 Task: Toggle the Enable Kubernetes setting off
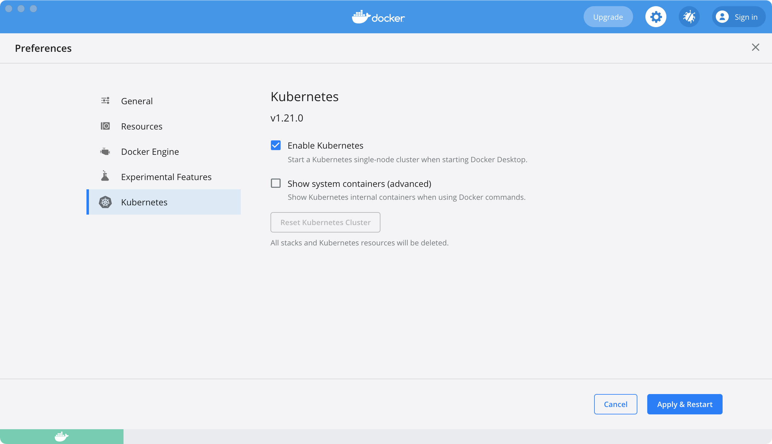click(x=276, y=146)
